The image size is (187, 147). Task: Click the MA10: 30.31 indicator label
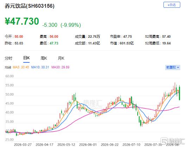coord(40,67)
